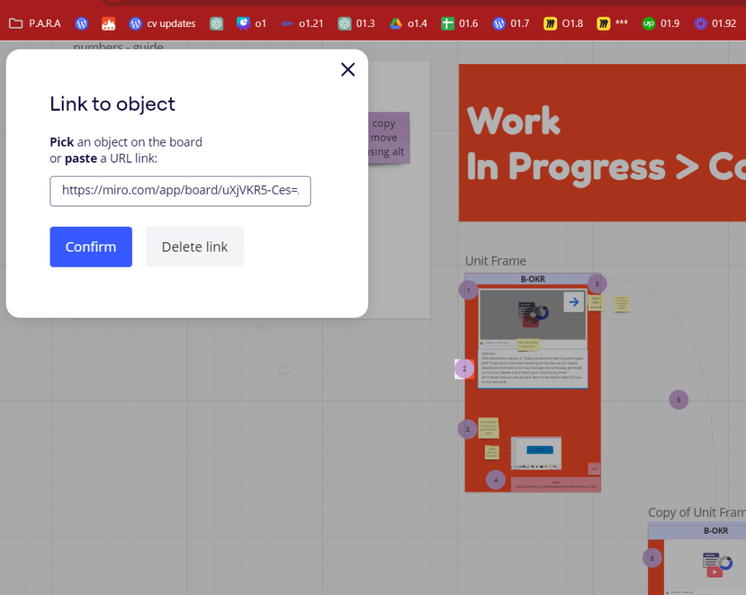Select the purple circle numbered 6
The image size is (746, 595).
(652, 558)
